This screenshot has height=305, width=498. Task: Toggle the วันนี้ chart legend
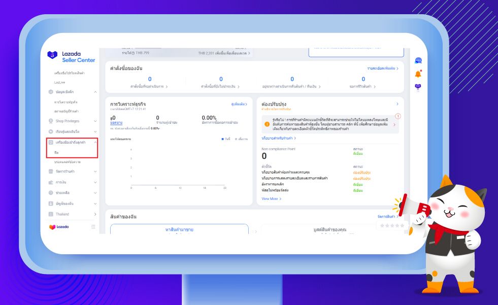pos(226,139)
